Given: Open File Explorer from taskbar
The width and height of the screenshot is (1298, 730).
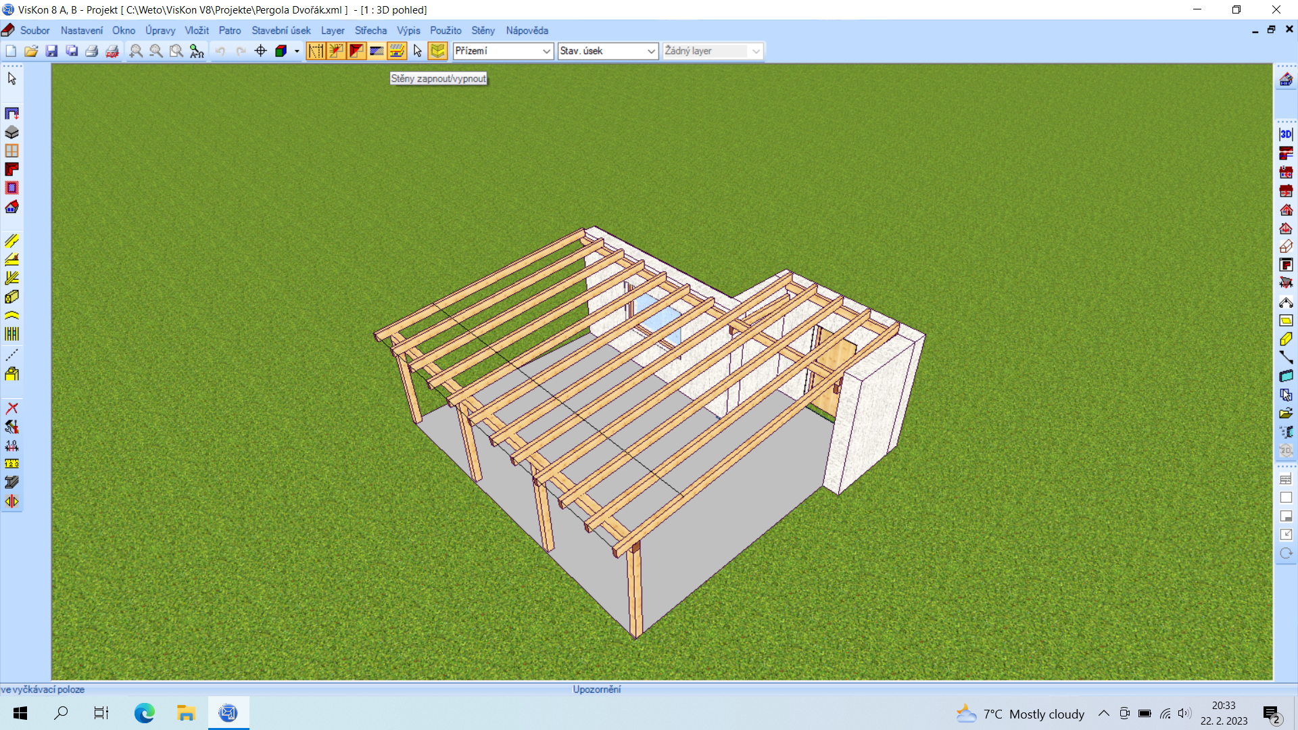Looking at the screenshot, I should (x=186, y=713).
